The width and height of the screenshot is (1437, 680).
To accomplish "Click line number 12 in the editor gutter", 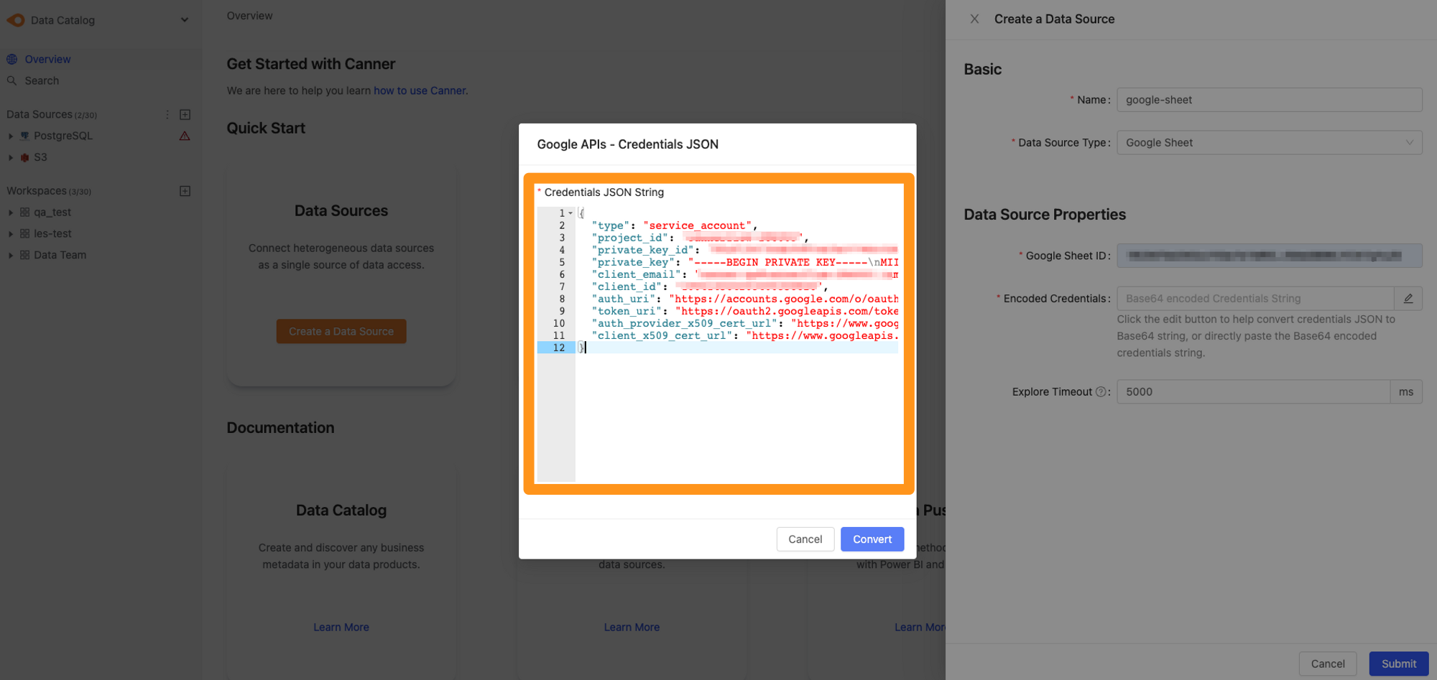I will click(559, 348).
